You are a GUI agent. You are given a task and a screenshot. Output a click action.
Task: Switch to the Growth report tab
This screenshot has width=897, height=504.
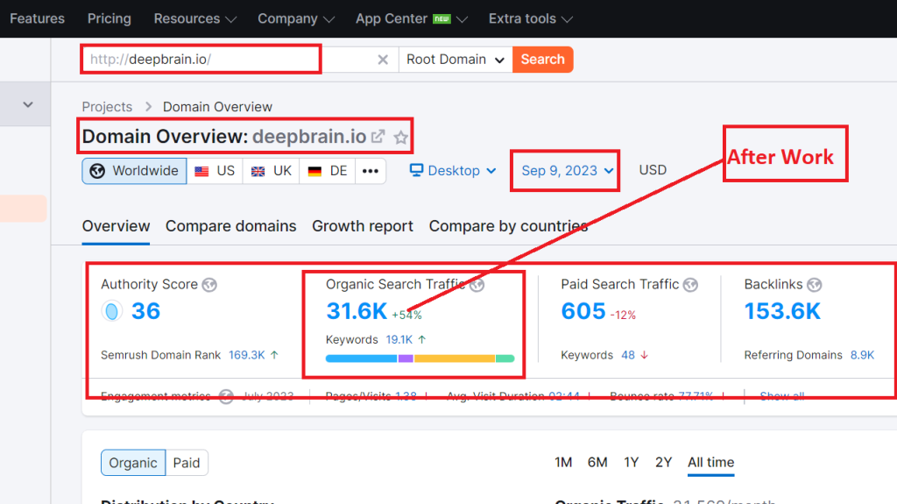(363, 226)
